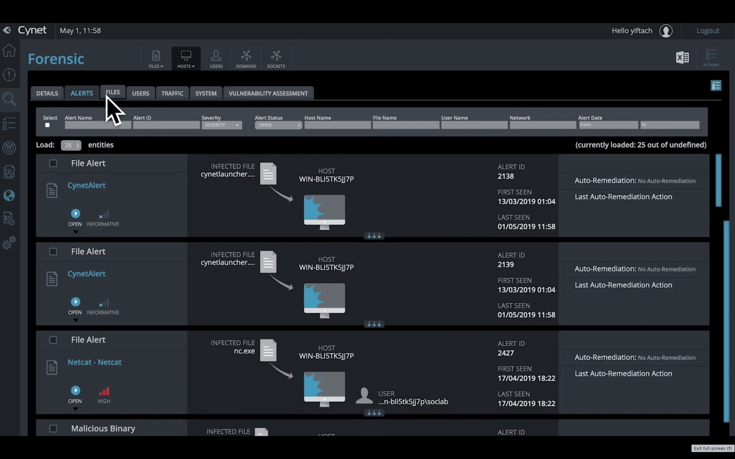Viewport: 735px width, 459px height.
Task: Click the Netcat - Netcat alert link
Action: tap(94, 362)
